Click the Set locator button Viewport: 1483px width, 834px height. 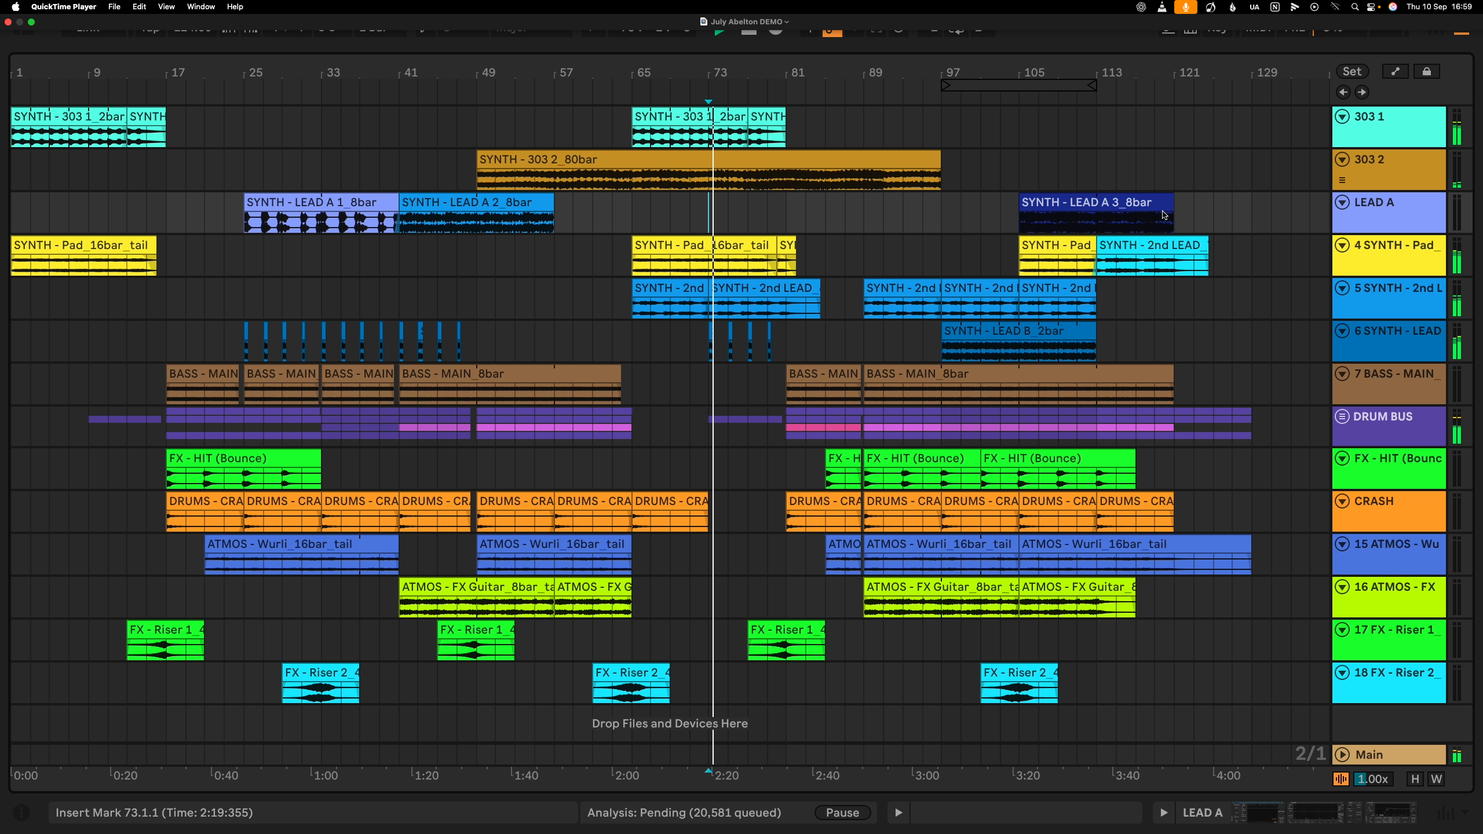click(x=1353, y=71)
